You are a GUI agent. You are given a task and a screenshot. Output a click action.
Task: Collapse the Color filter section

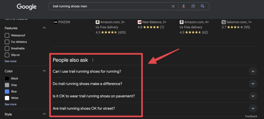coord(44,71)
